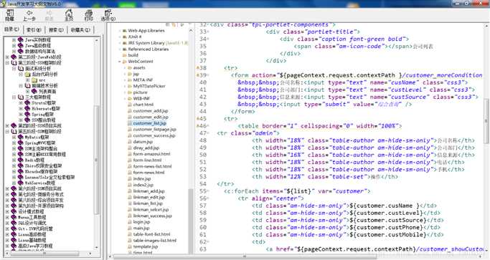Click the contents tree's scroll-up arrow

97,40
